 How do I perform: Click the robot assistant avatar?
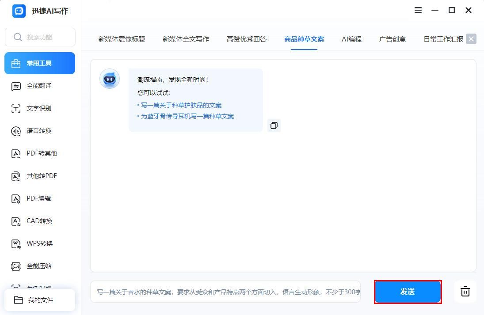[x=110, y=79]
